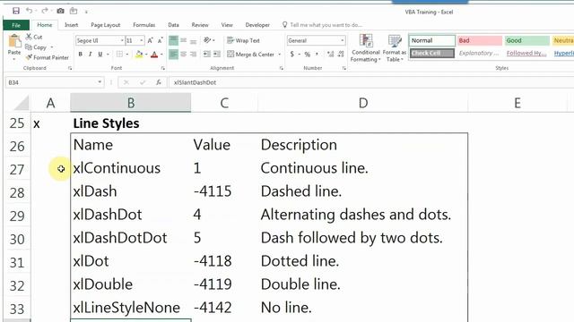This screenshot has height=322, width=574.
Task: Apply cell borders with the border icon
Action: (x=119, y=55)
